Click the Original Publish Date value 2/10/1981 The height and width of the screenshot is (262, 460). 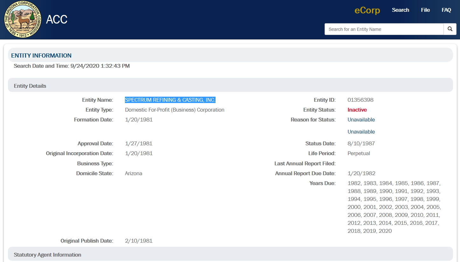(x=139, y=241)
